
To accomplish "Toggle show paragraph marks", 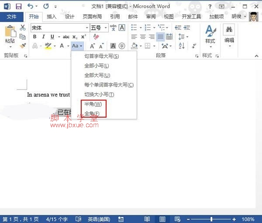I will click(194, 45).
